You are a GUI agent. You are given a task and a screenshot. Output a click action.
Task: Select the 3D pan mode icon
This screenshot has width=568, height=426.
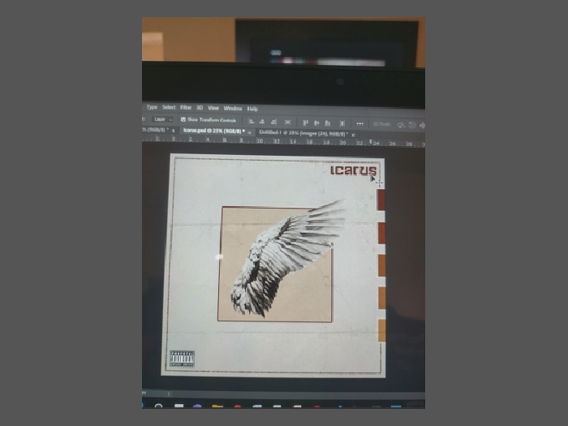pyautogui.click(x=422, y=126)
